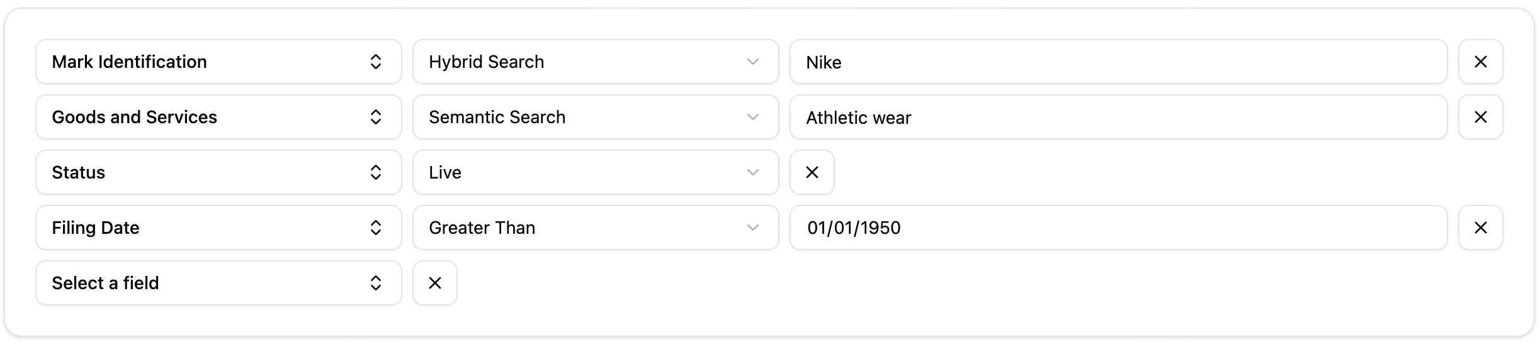Expand the Live status value dropdown
This screenshot has width=1540, height=347.
(595, 172)
